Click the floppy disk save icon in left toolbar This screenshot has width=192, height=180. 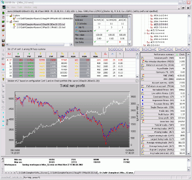(x=3, y=41)
